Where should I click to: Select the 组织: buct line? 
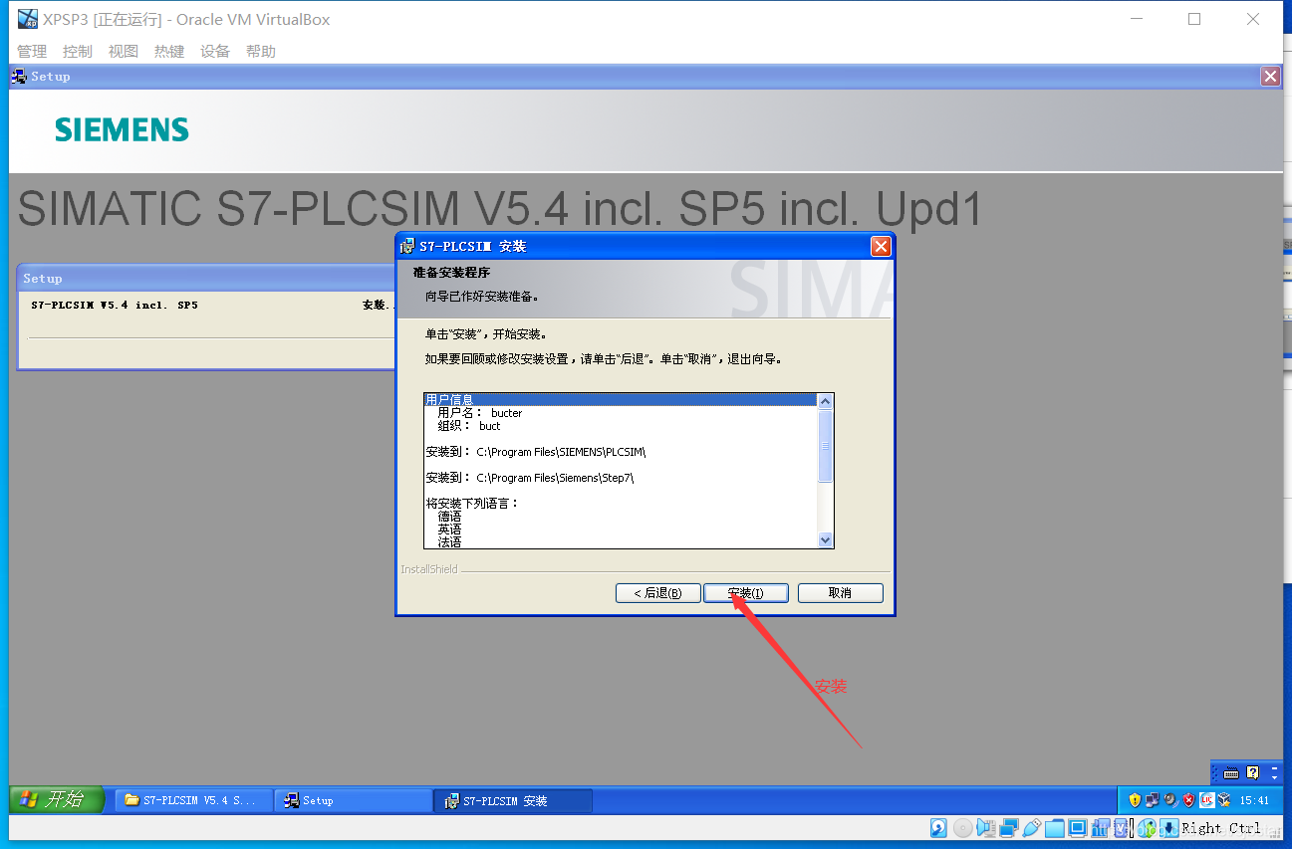(x=469, y=426)
